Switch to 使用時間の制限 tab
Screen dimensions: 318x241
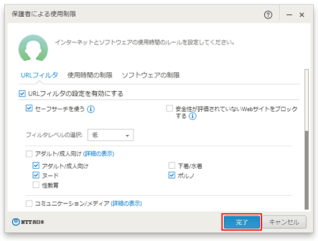point(90,75)
